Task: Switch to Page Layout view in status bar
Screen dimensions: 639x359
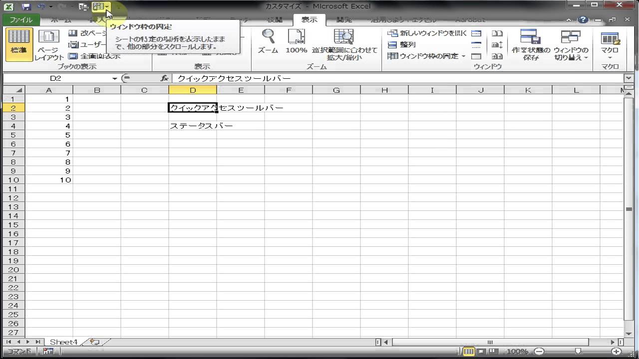Action: [481, 352]
